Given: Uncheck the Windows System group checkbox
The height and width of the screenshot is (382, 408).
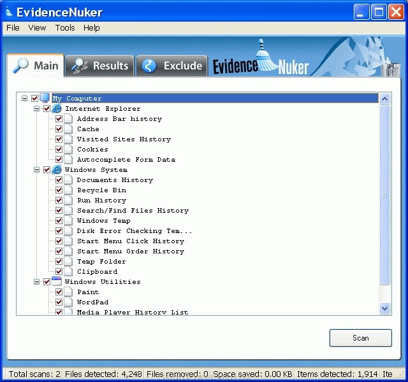Looking at the screenshot, I should click(x=47, y=170).
